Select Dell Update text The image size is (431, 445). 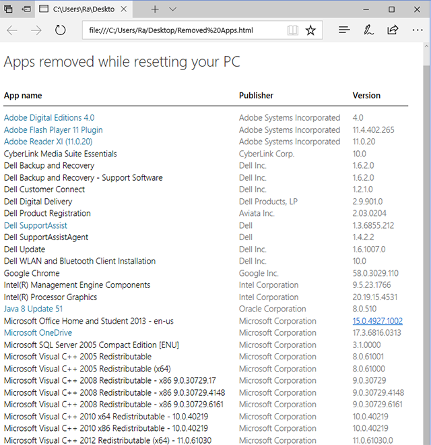tap(24, 249)
